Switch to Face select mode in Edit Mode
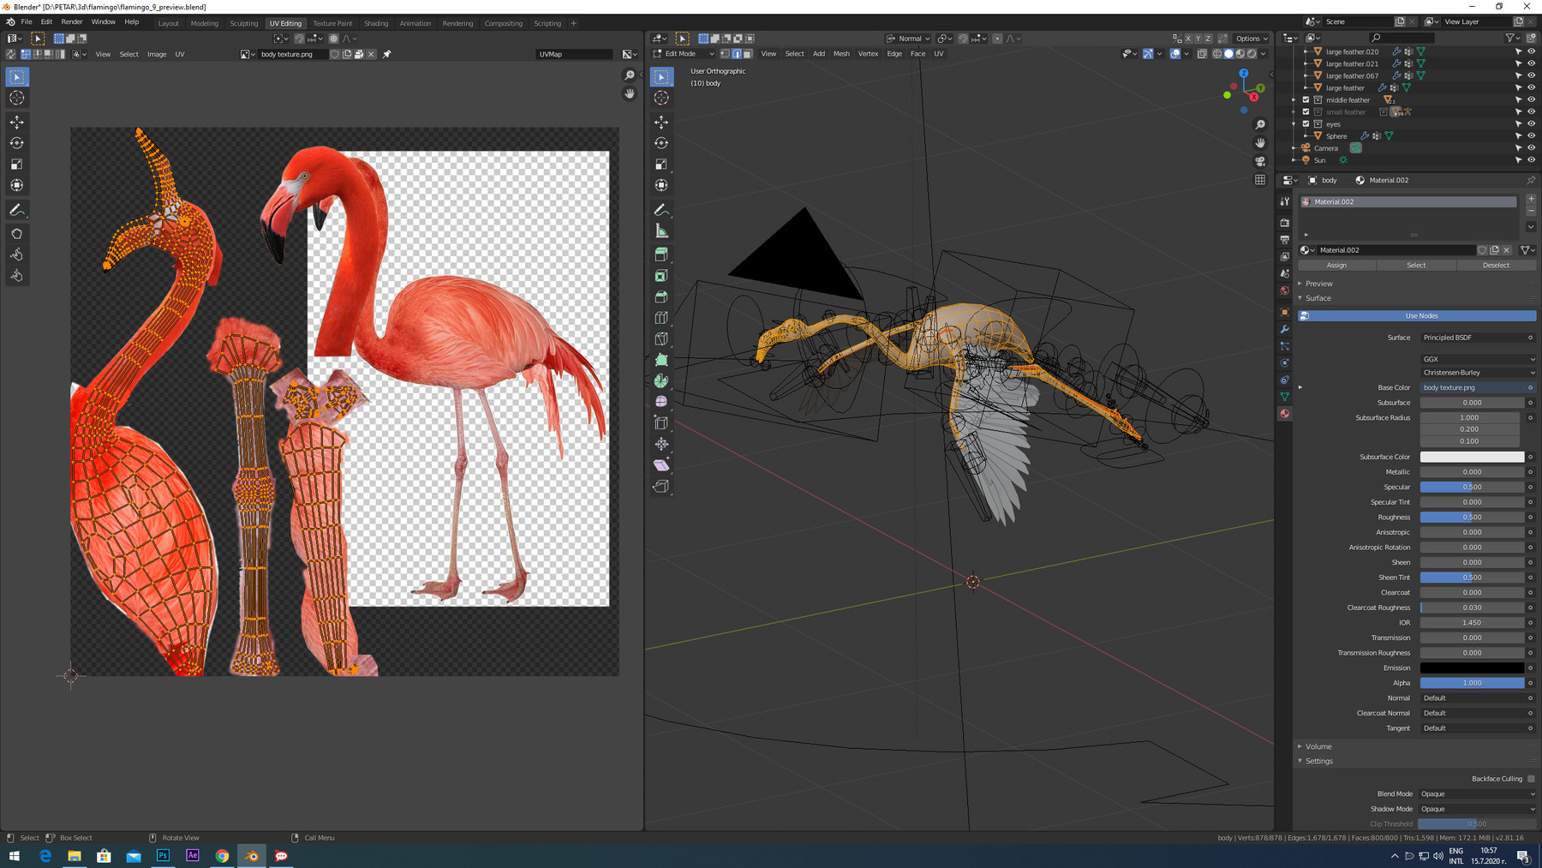The width and height of the screenshot is (1542, 868). coord(747,53)
